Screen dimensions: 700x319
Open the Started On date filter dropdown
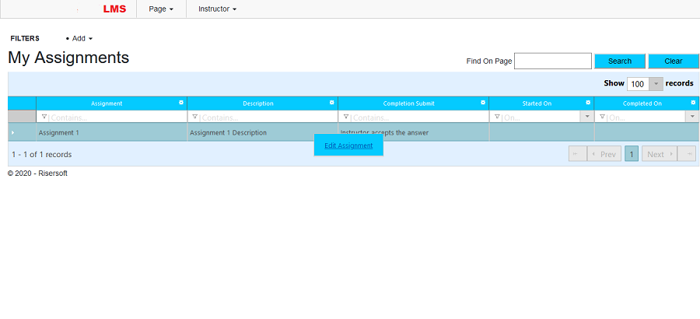tap(587, 117)
